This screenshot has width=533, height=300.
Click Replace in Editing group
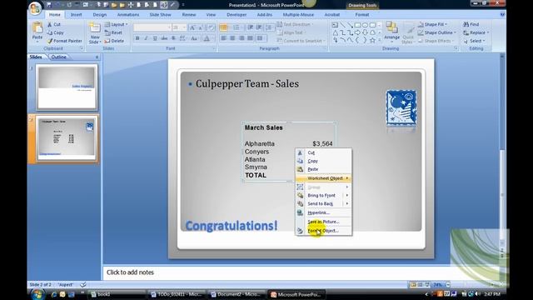tap(476, 32)
